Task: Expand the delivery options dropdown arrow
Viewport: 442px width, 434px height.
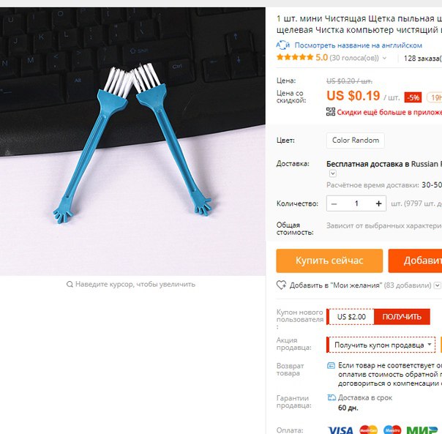Action: pyautogui.click(x=333, y=173)
